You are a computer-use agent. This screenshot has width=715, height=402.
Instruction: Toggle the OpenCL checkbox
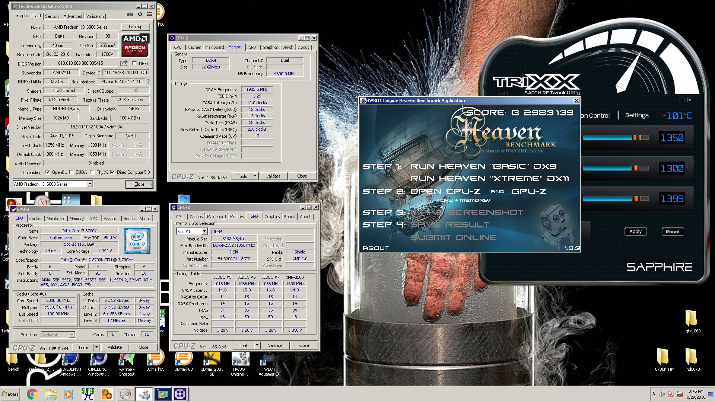[48, 172]
